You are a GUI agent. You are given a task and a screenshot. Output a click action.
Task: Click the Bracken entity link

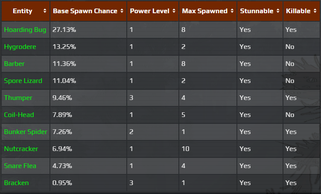point(16,183)
